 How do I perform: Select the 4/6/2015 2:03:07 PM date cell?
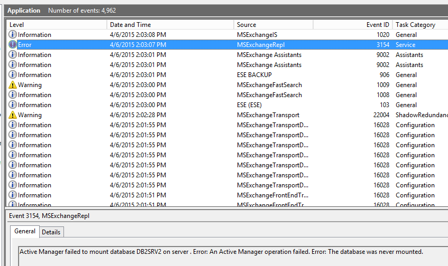138,45
